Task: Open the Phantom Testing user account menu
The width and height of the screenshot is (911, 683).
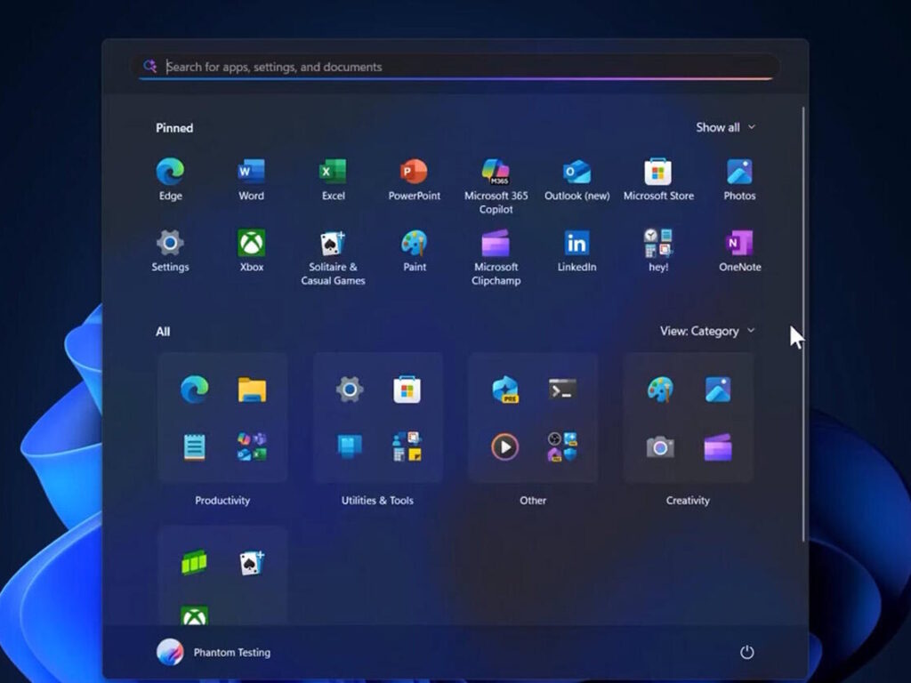Action: coord(214,652)
